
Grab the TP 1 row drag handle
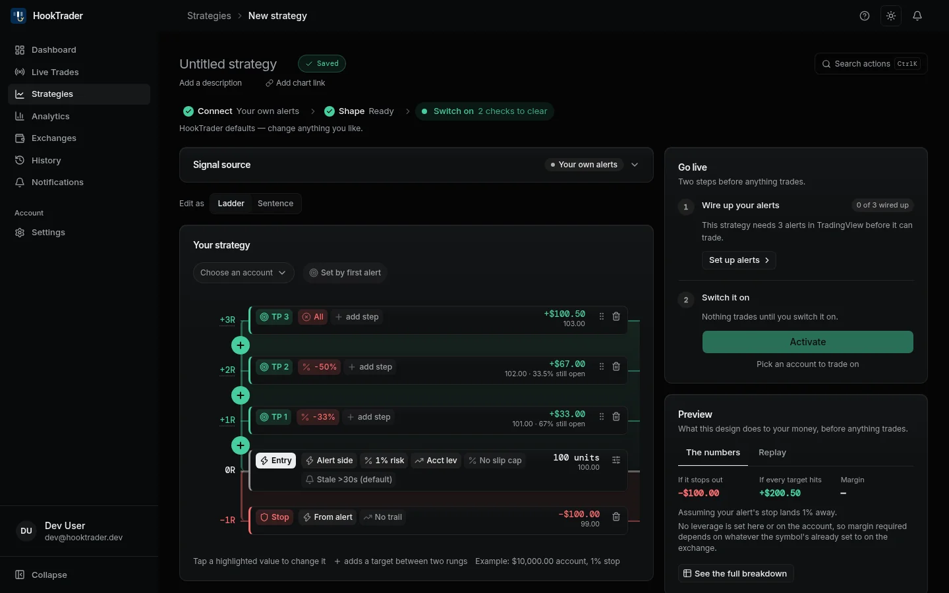602,417
